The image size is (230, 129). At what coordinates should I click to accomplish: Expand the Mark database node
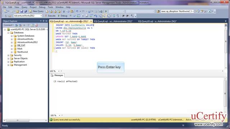(x=11, y=49)
